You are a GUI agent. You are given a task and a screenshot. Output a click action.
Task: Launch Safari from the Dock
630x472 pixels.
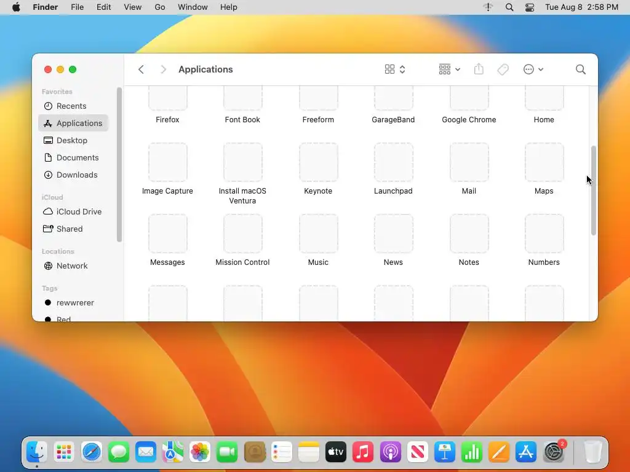point(92,452)
